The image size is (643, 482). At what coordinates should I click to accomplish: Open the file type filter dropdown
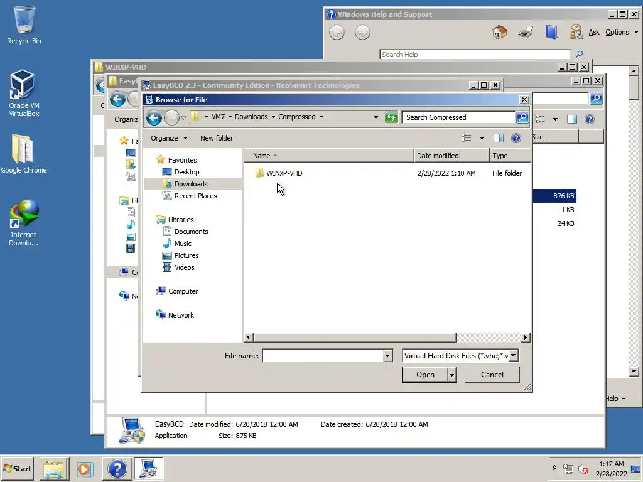point(514,355)
